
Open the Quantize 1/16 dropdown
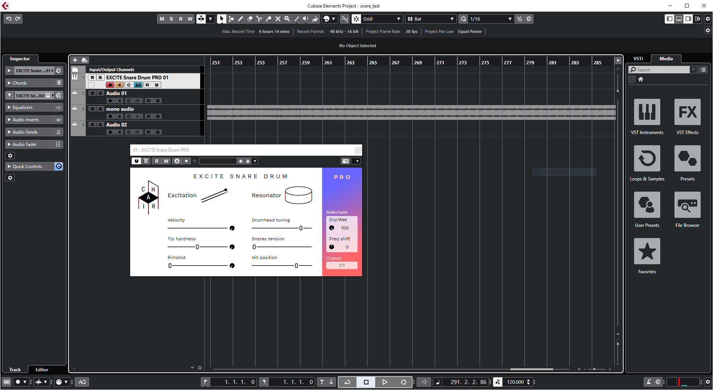pos(491,19)
